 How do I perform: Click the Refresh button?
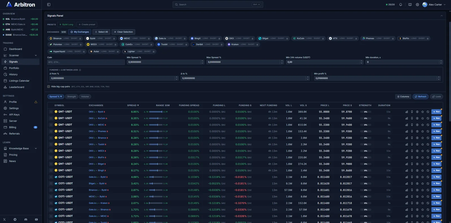421,97
